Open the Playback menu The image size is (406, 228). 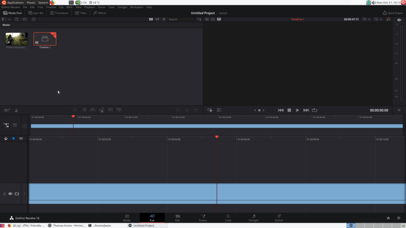tap(89, 7)
